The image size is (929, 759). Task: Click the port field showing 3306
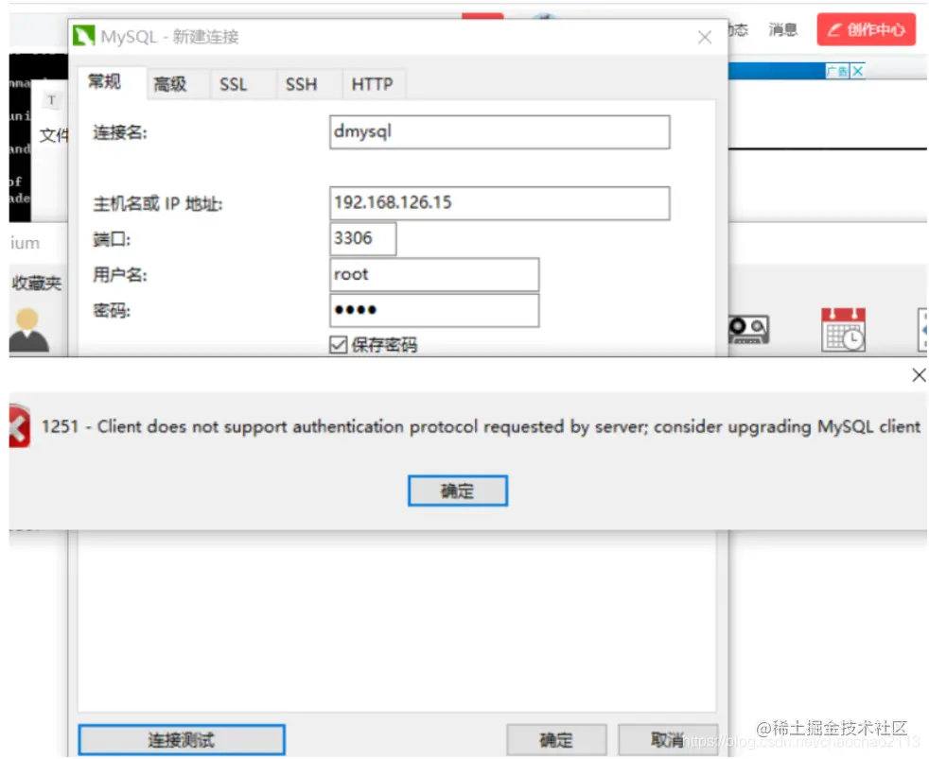click(x=362, y=238)
